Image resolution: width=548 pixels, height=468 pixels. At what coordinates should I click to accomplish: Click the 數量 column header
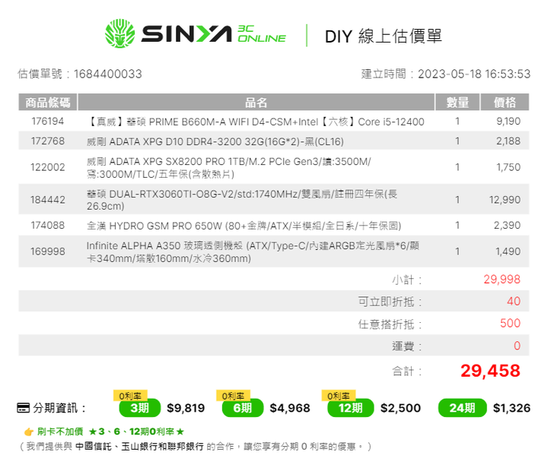coord(457,102)
